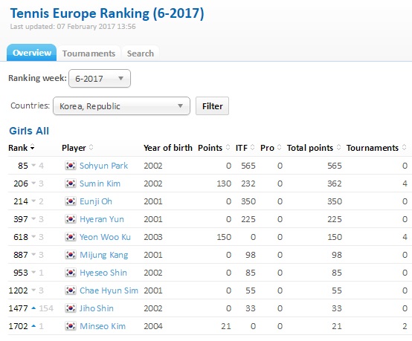Click Korean flag icon beside Mijung Kang
This screenshot has width=412, height=341.
click(71, 255)
